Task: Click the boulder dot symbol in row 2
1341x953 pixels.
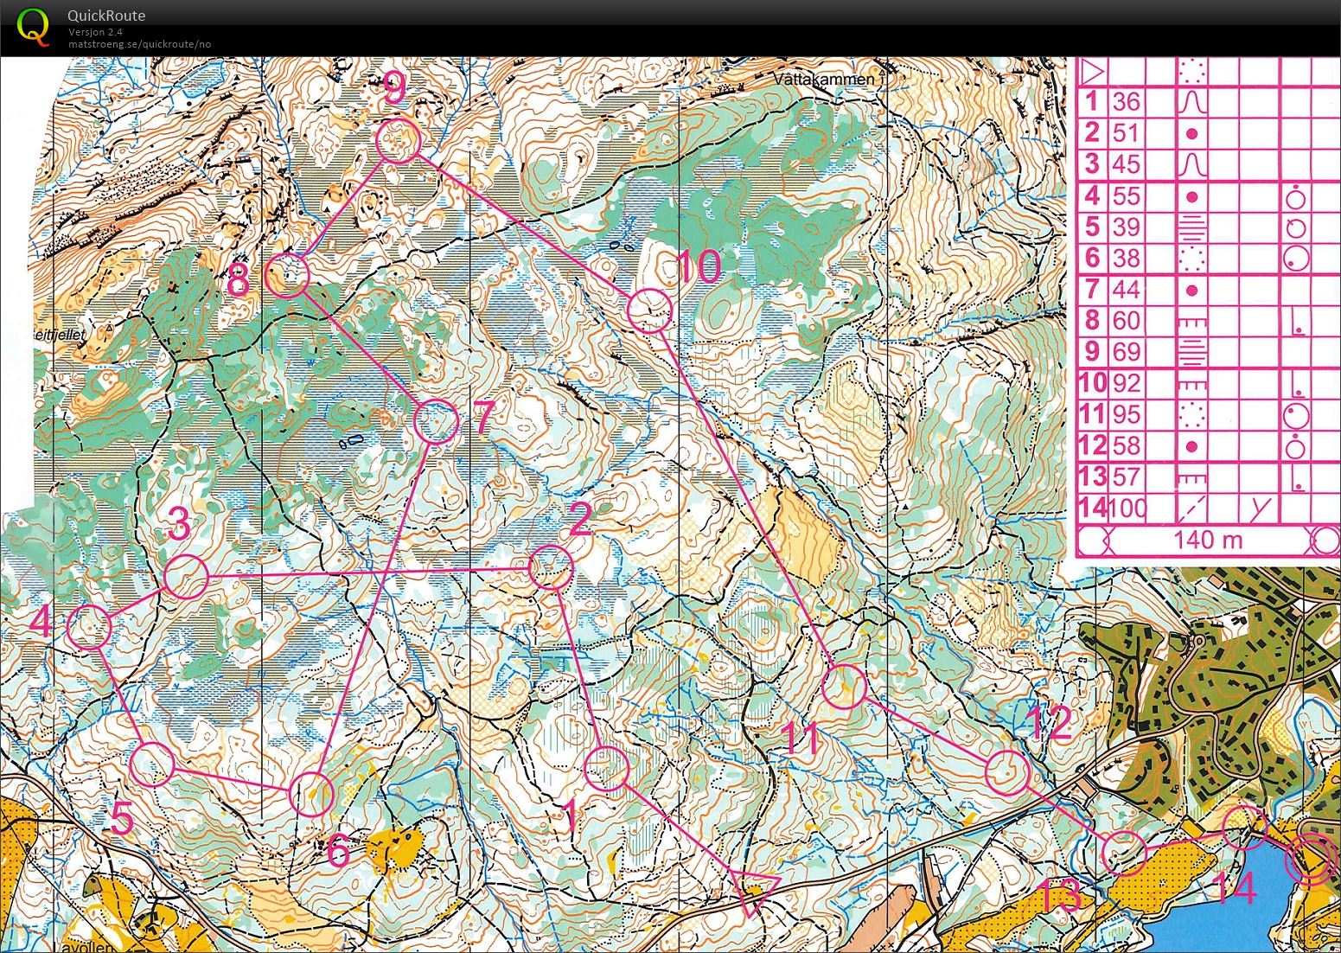Action: click(x=1191, y=135)
